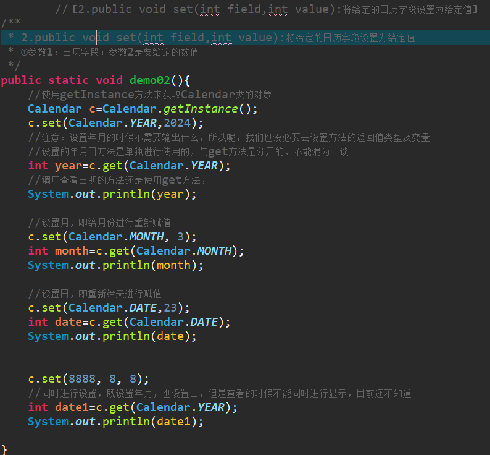Click the line 'int month=c.get(Calendar.MONTH);'
Screen dimensions: 490x455
(136, 251)
